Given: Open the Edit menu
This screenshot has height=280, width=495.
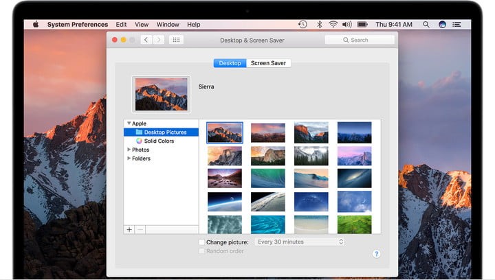Looking at the screenshot, I should coord(121,24).
